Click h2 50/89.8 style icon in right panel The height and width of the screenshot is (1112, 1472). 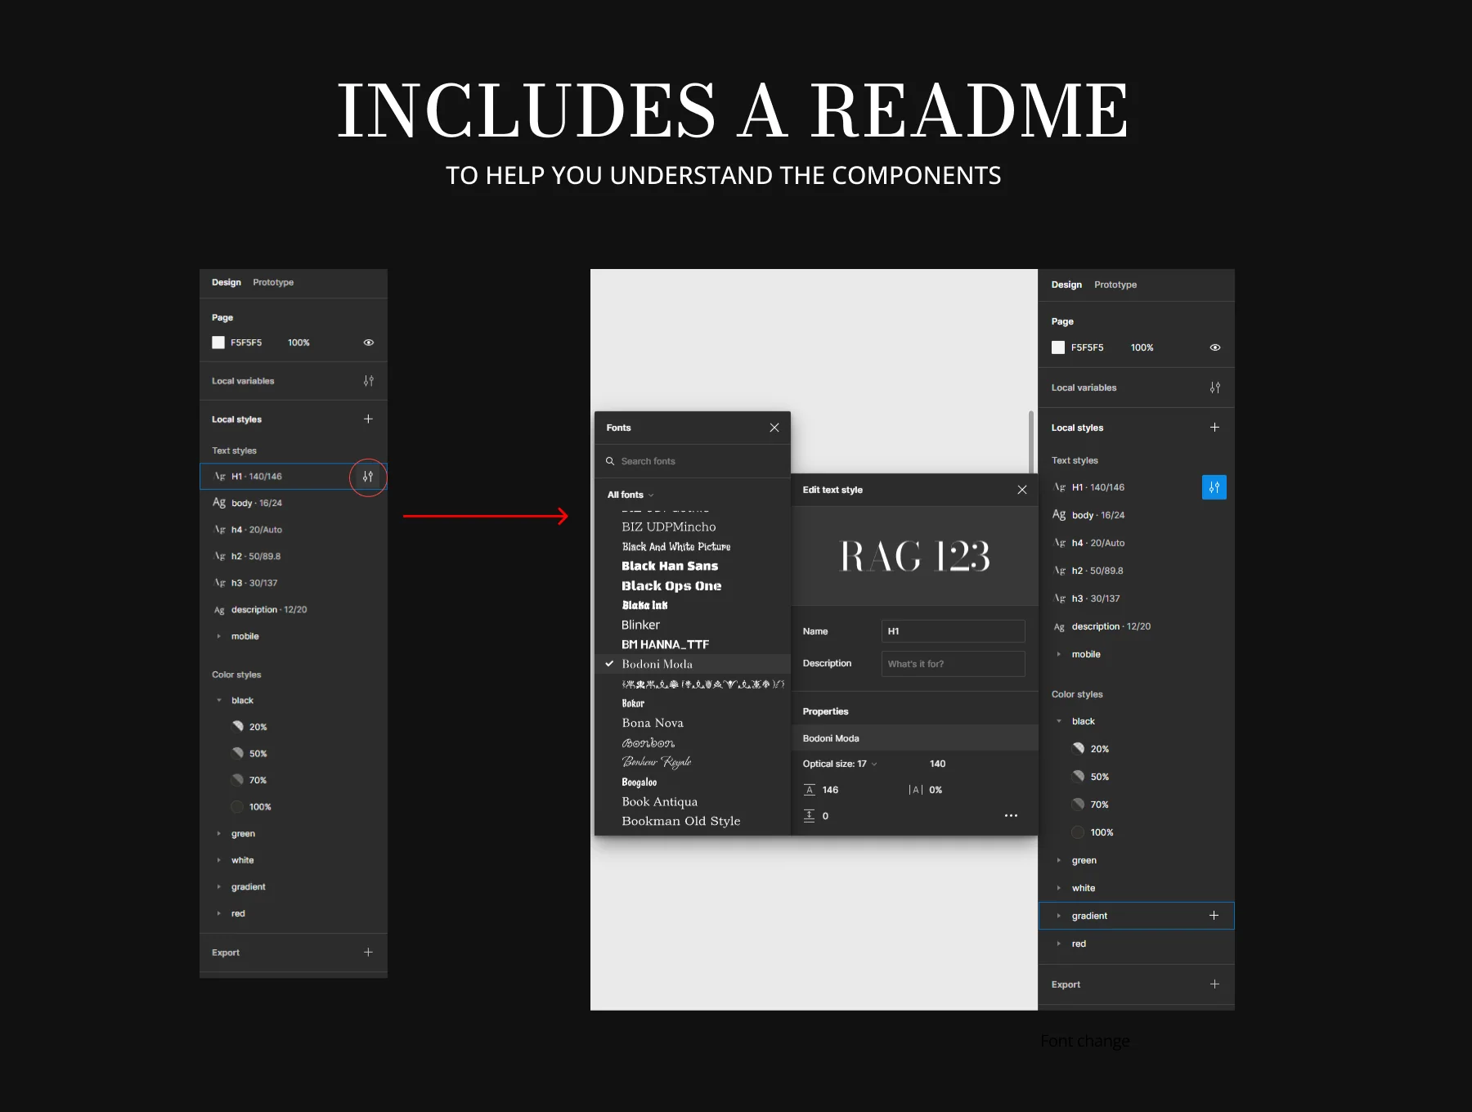(1059, 571)
